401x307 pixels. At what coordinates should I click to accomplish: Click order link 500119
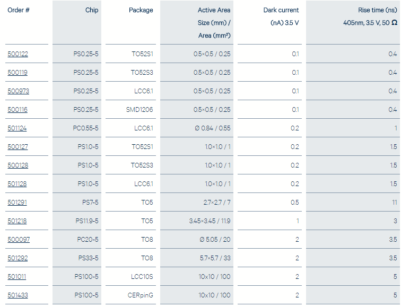(18, 73)
